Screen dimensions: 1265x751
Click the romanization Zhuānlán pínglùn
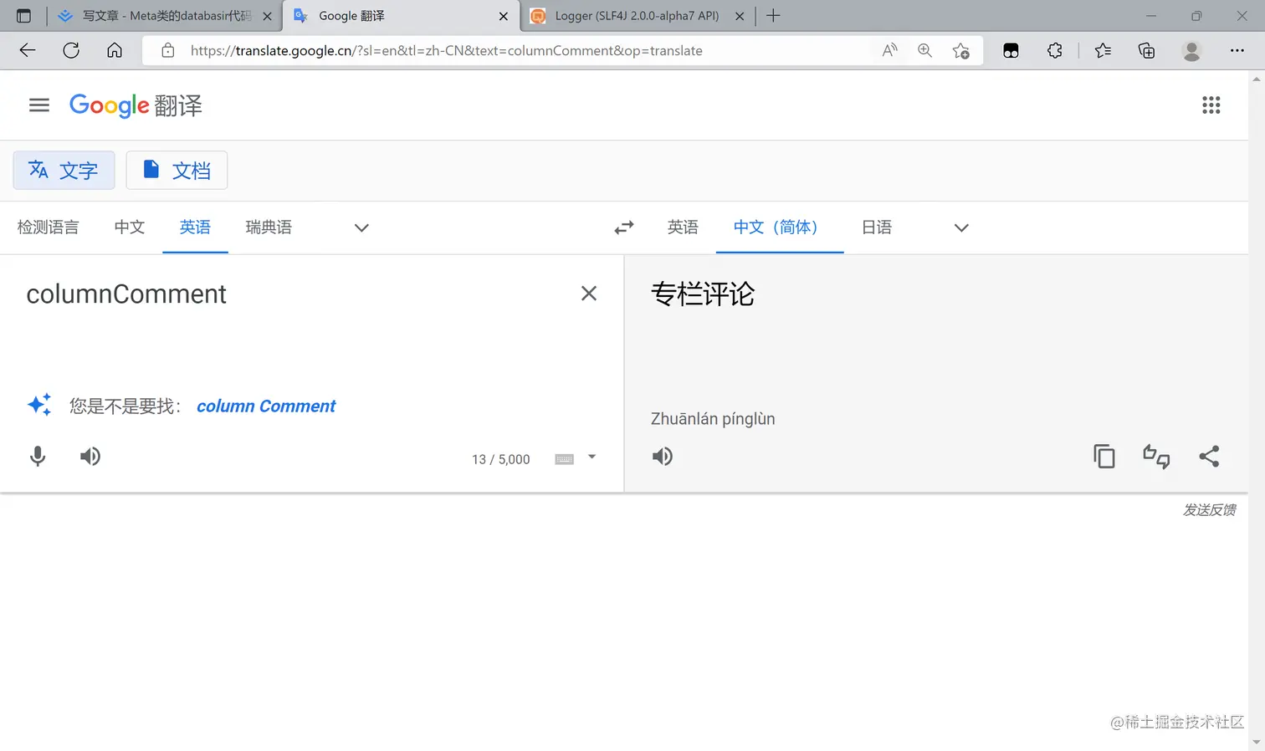tap(713, 419)
